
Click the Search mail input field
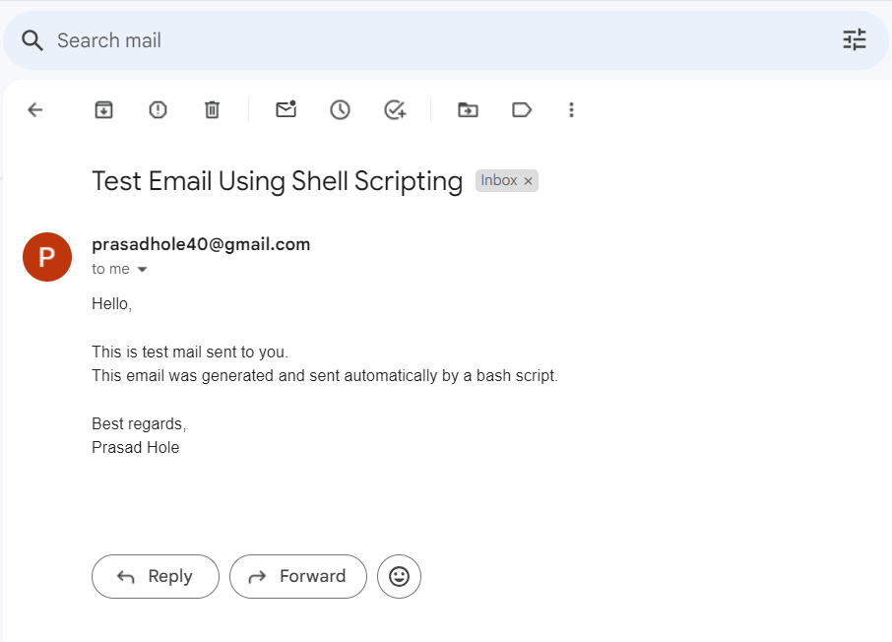point(445,40)
